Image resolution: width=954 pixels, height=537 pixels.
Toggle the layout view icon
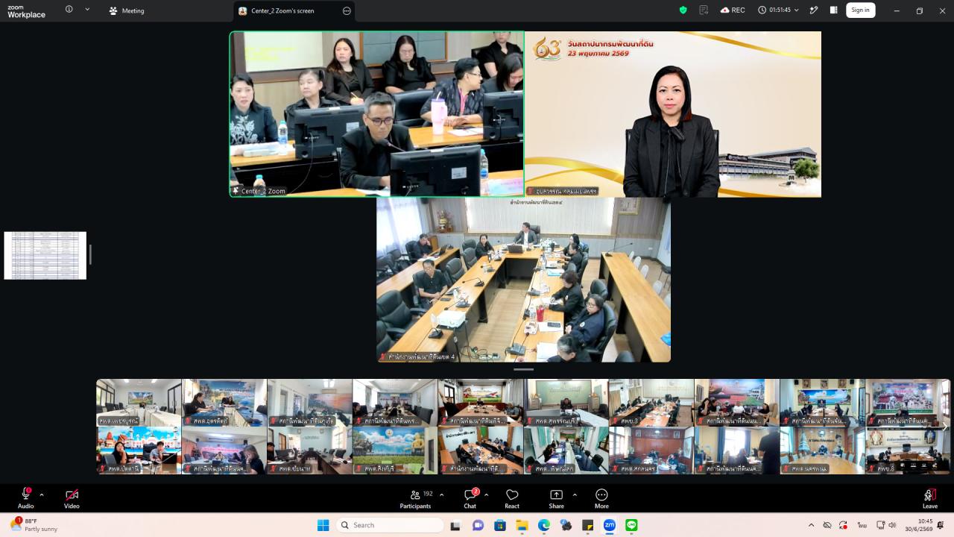834,10
